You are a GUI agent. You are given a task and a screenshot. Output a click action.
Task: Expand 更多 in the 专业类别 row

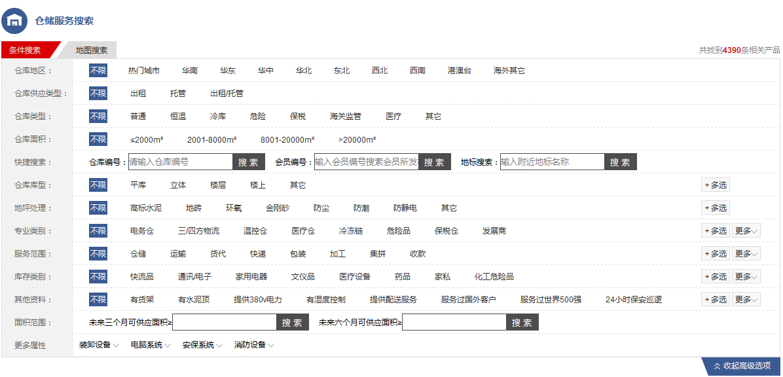point(746,231)
